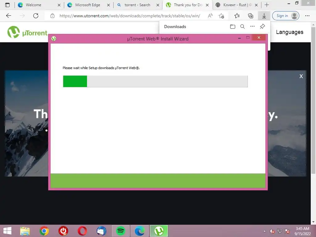
Task: Close the Thank you for Downloading tab
Action: tap(207, 5)
